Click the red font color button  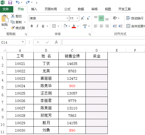click(x=74, y=26)
